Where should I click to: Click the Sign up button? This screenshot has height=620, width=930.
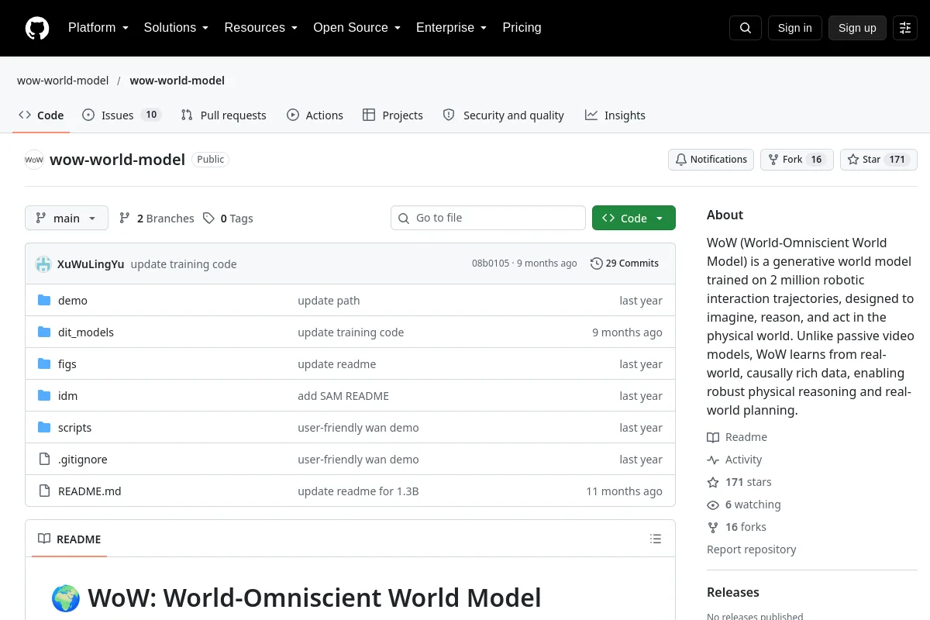pos(857,28)
